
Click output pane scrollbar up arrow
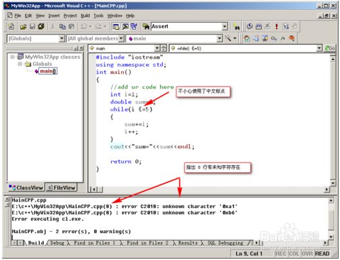[331, 200]
